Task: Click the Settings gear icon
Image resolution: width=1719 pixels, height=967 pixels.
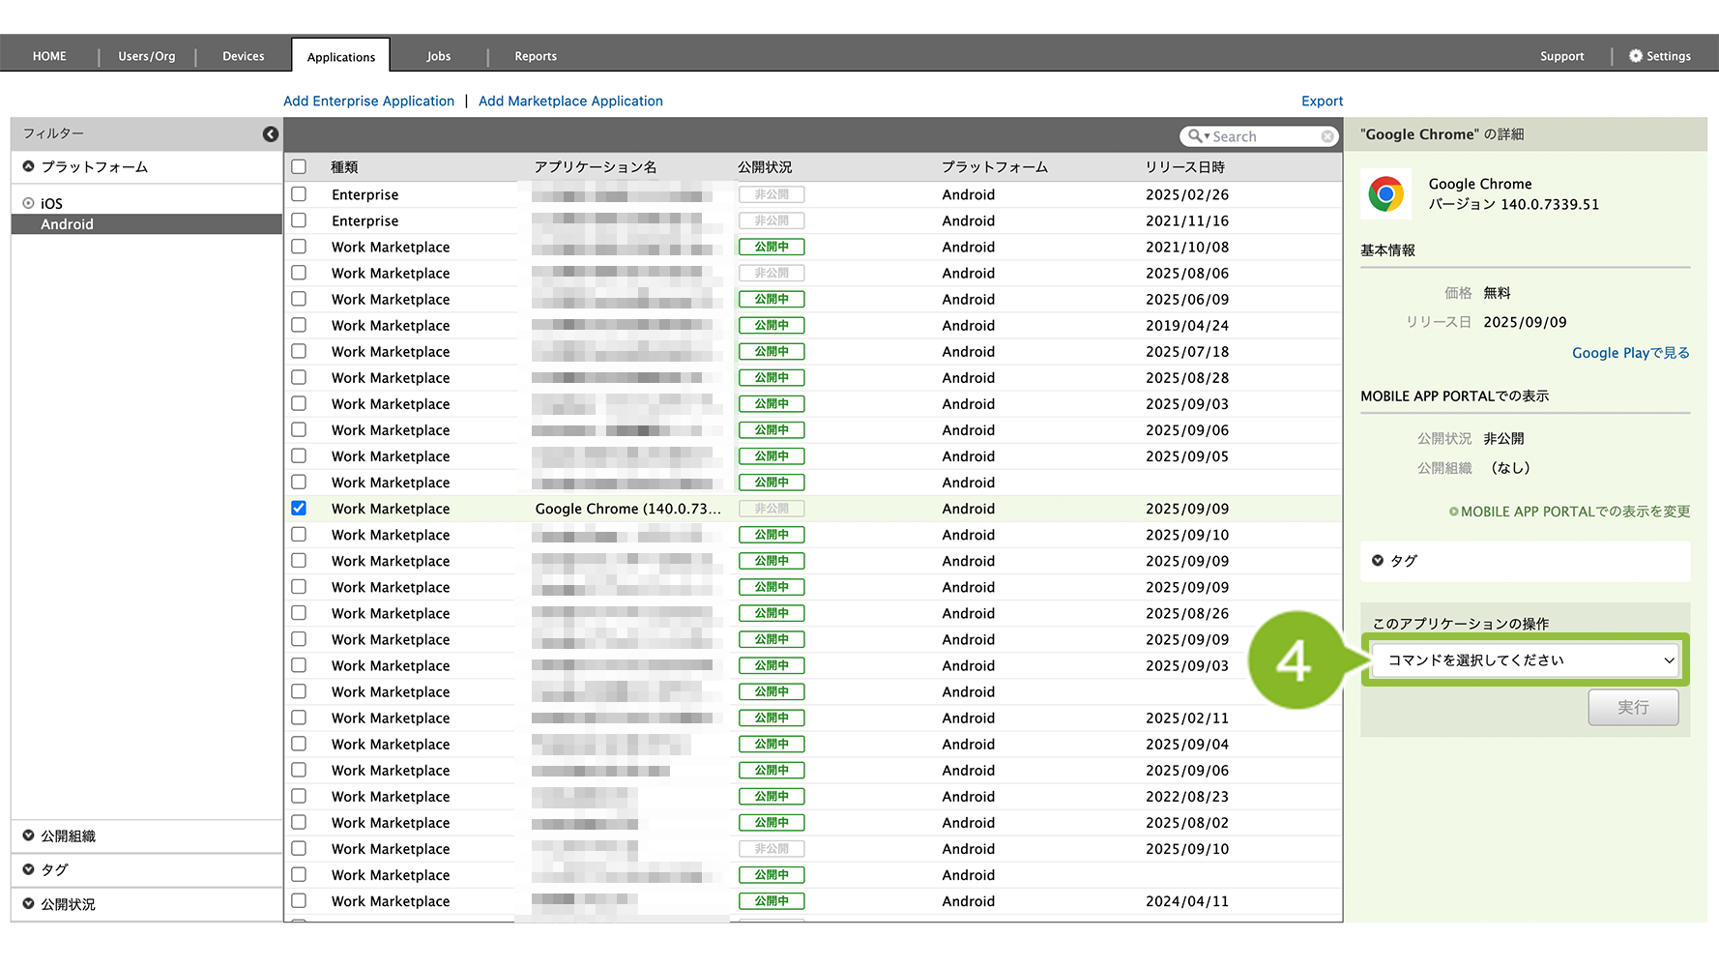Action: tap(1635, 56)
